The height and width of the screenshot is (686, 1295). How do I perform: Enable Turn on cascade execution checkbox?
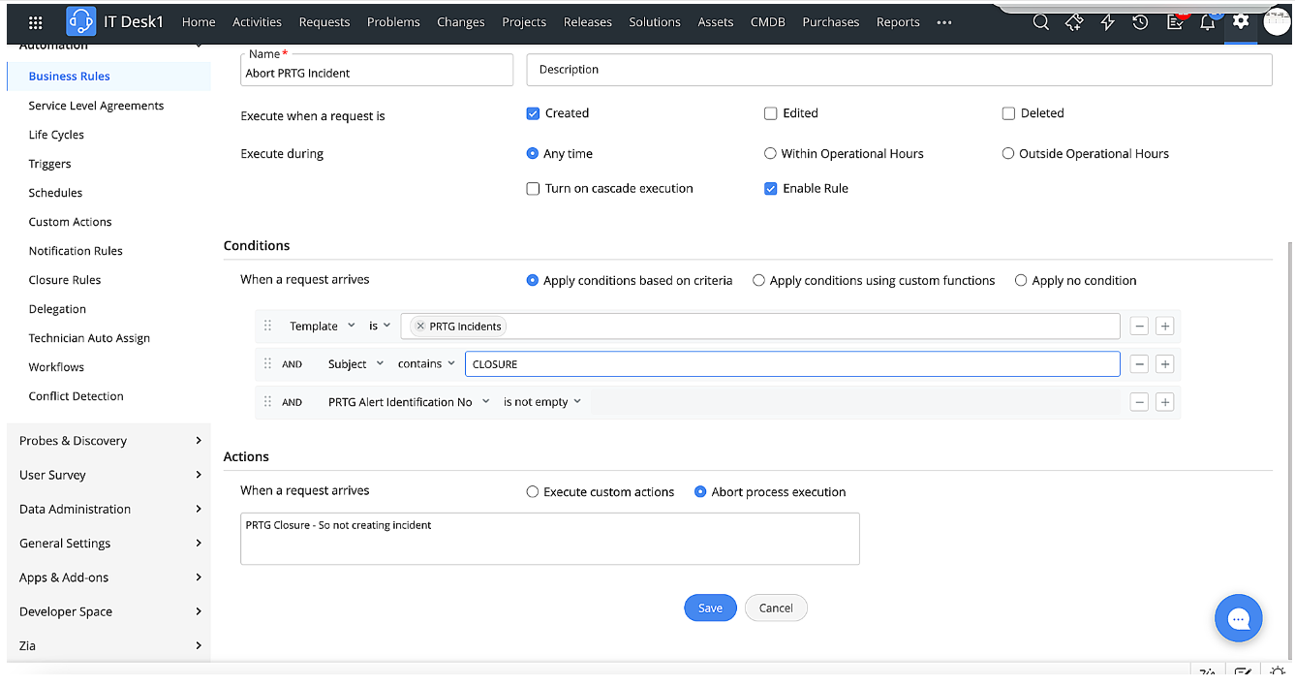533,189
